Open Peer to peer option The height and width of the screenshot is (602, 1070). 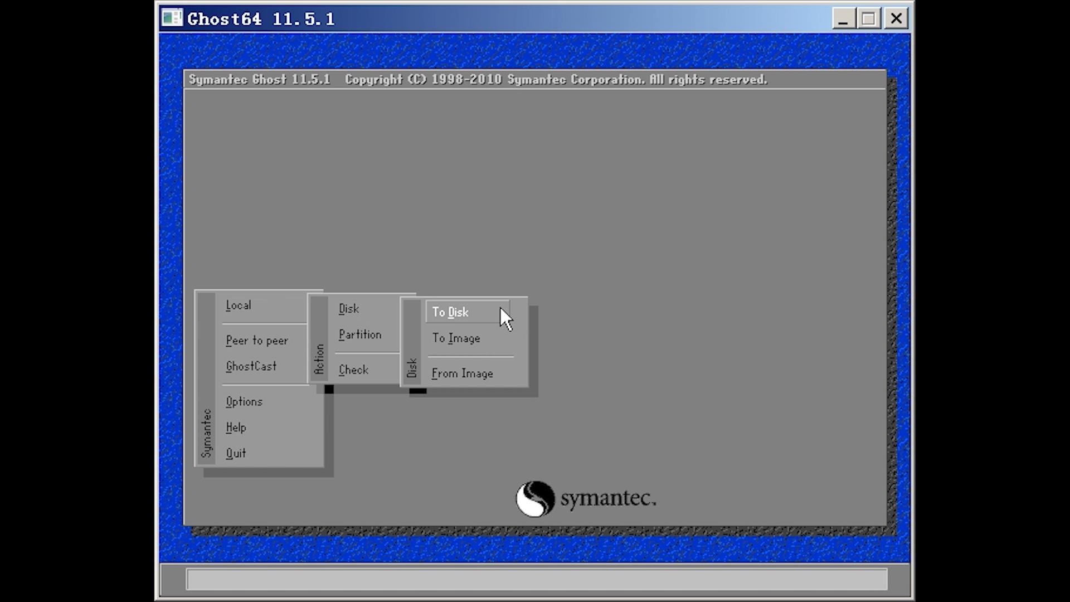(x=257, y=339)
